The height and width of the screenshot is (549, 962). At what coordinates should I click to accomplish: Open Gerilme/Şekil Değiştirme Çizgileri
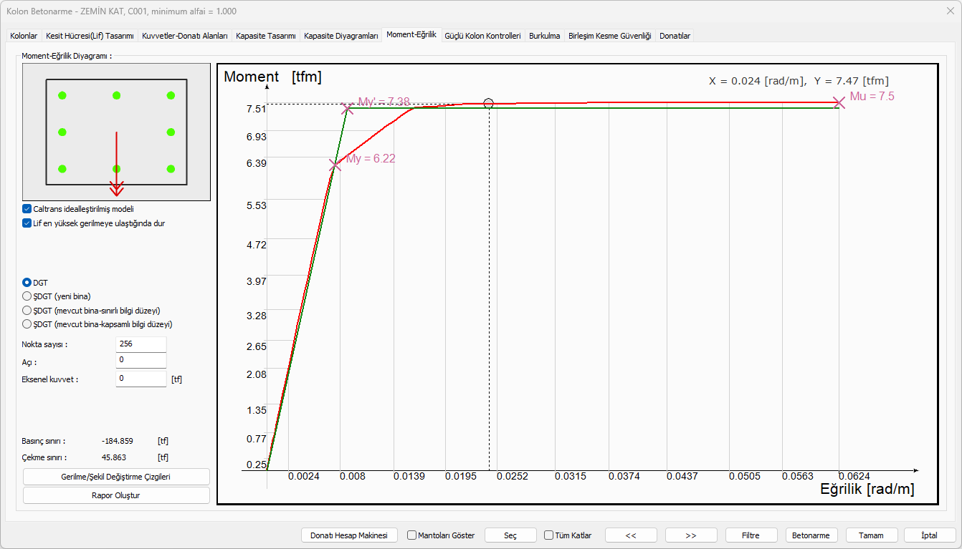pyautogui.click(x=116, y=477)
